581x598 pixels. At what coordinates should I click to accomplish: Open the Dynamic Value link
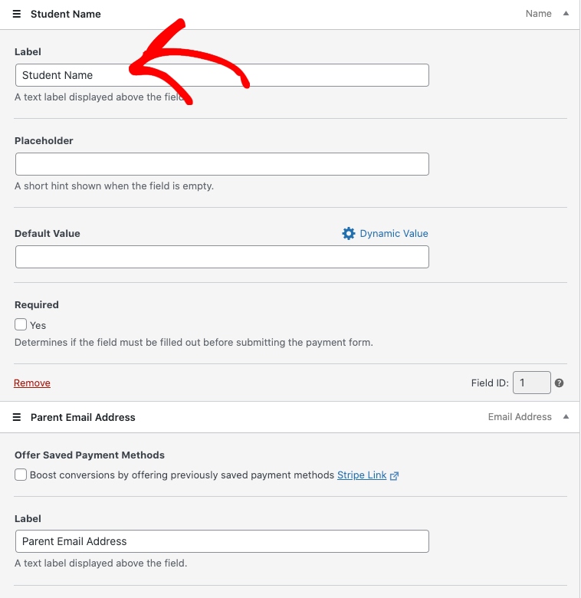tap(394, 234)
